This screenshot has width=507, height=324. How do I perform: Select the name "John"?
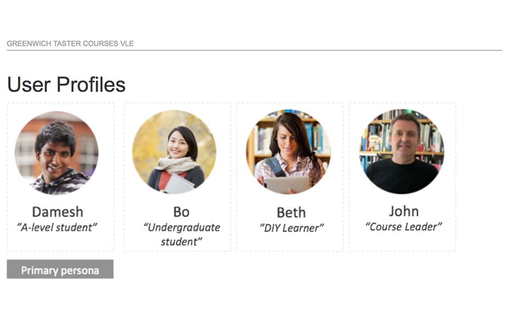(404, 211)
